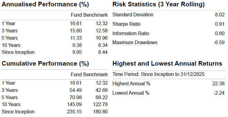Select the Risk Statistics (3 Year Rolling) heading
The image size is (228, 117).
(158, 4)
